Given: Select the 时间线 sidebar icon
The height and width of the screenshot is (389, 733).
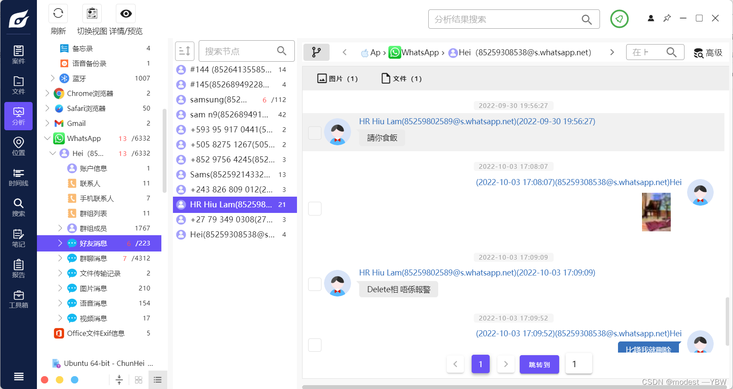Looking at the screenshot, I should click(x=18, y=177).
